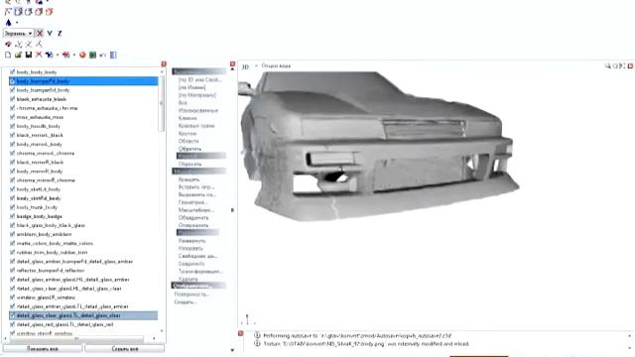Image resolution: width=635 pixels, height=357 pixels.
Task: Uncheck the emblem_body_emblem checkbox
Action: coord(12,234)
